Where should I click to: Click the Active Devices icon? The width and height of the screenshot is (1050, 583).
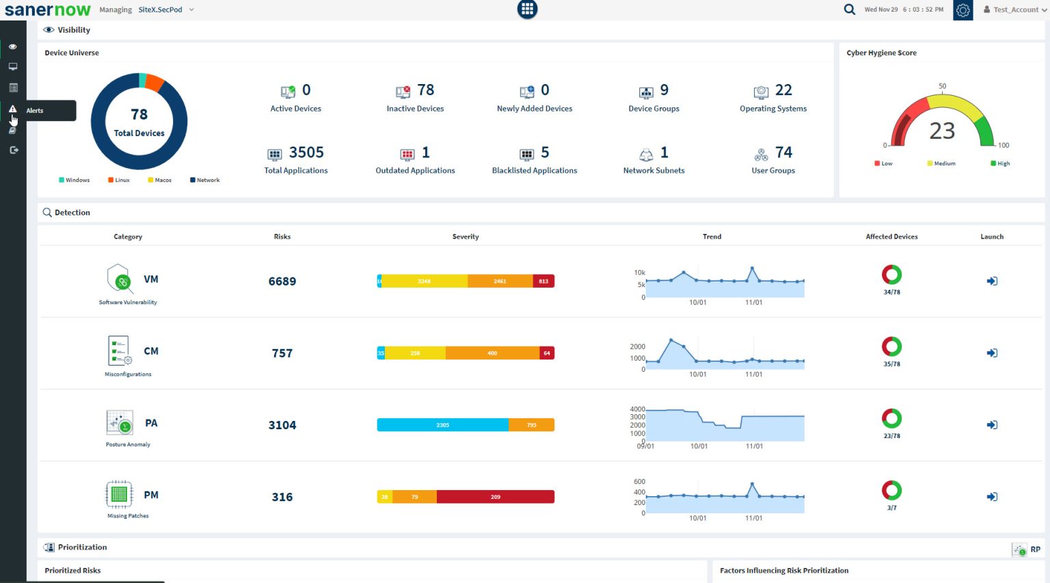[x=288, y=92]
